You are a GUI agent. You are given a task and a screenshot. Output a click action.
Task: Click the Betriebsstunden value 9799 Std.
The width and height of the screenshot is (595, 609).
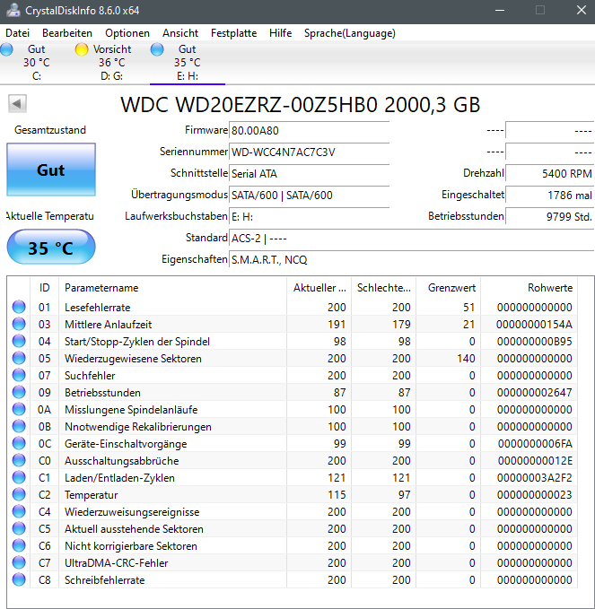(549, 217)
